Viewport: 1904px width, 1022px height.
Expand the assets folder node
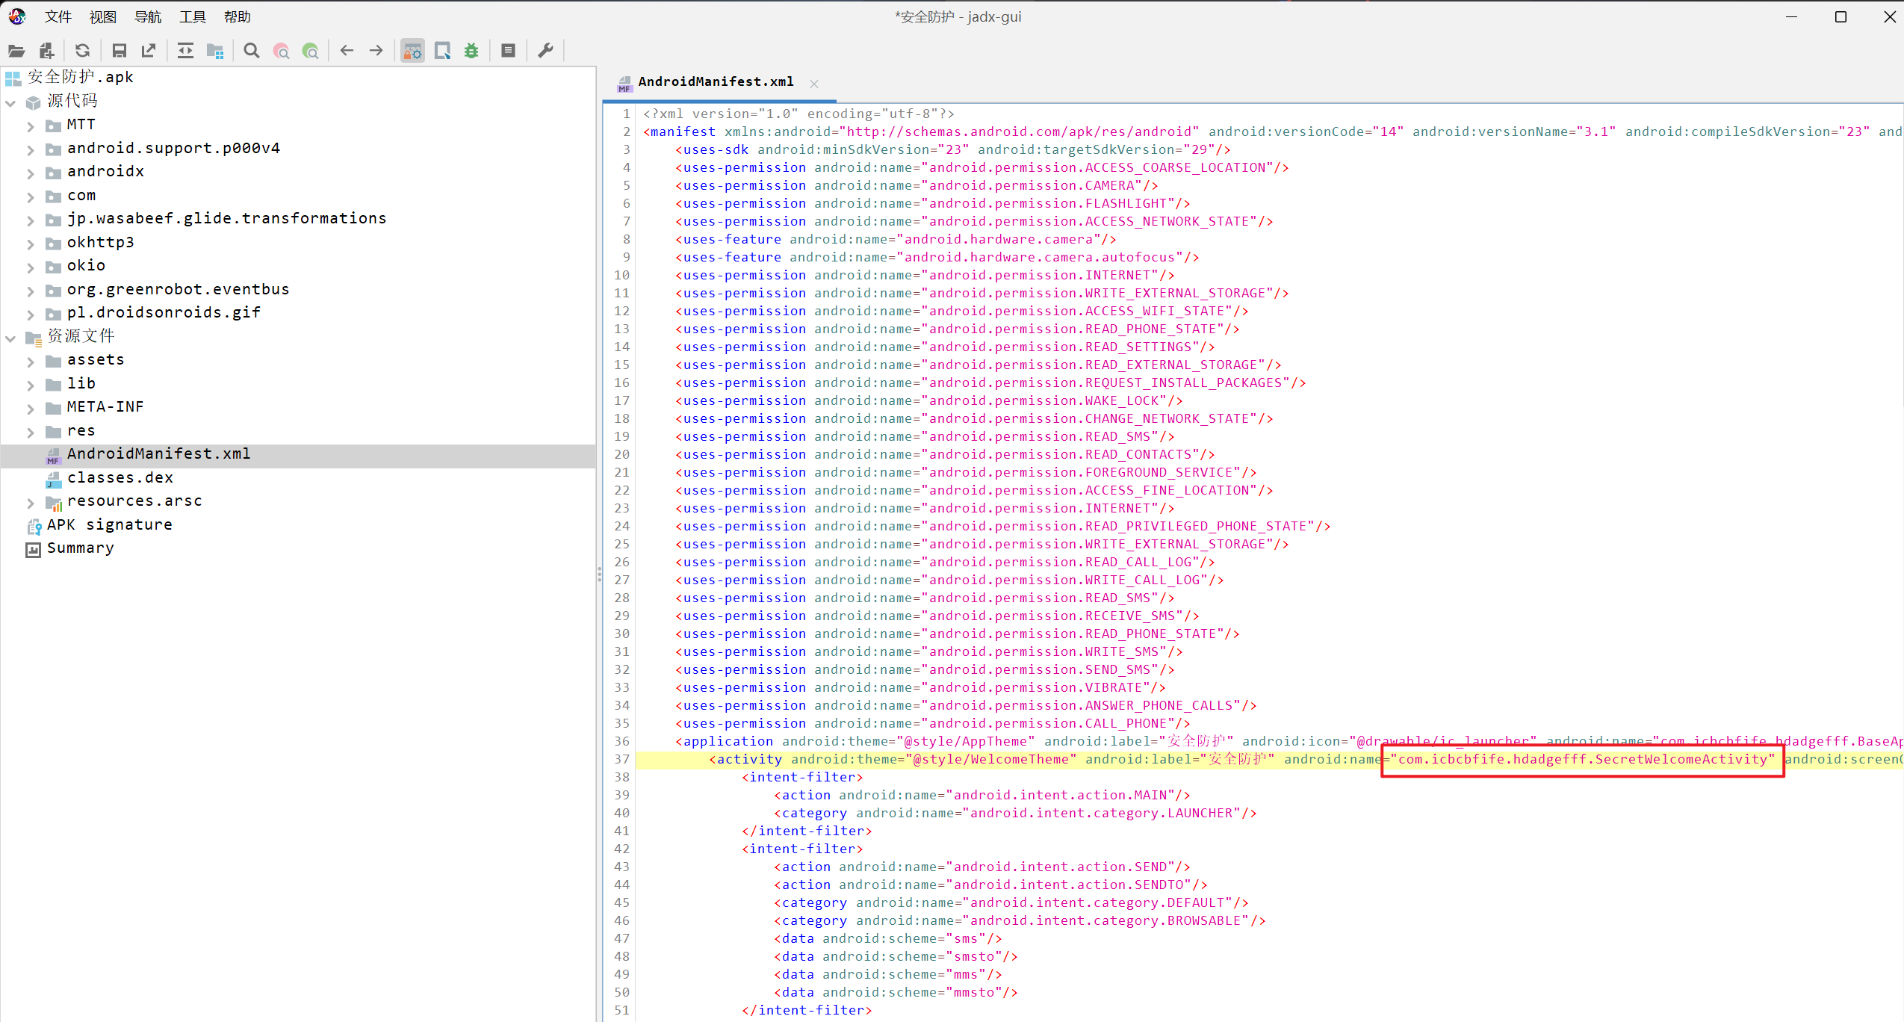[x=31, y=362]
